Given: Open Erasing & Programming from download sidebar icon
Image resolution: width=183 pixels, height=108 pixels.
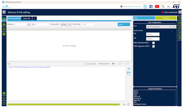Looking at the screenshot, I should click(4, 24).
